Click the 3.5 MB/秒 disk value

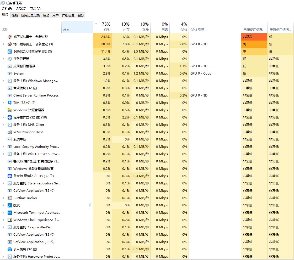pyautogui.click(x=141, y=52)
